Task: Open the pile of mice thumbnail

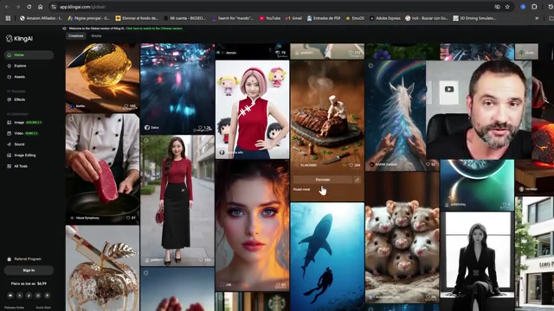Action: point(402,237)
